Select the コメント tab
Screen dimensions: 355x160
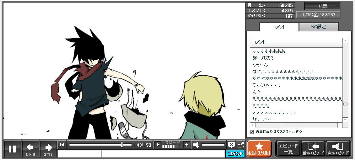pos(279,27)
